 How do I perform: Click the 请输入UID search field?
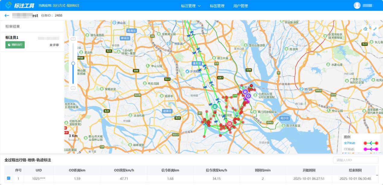click(x=355, y=160)
